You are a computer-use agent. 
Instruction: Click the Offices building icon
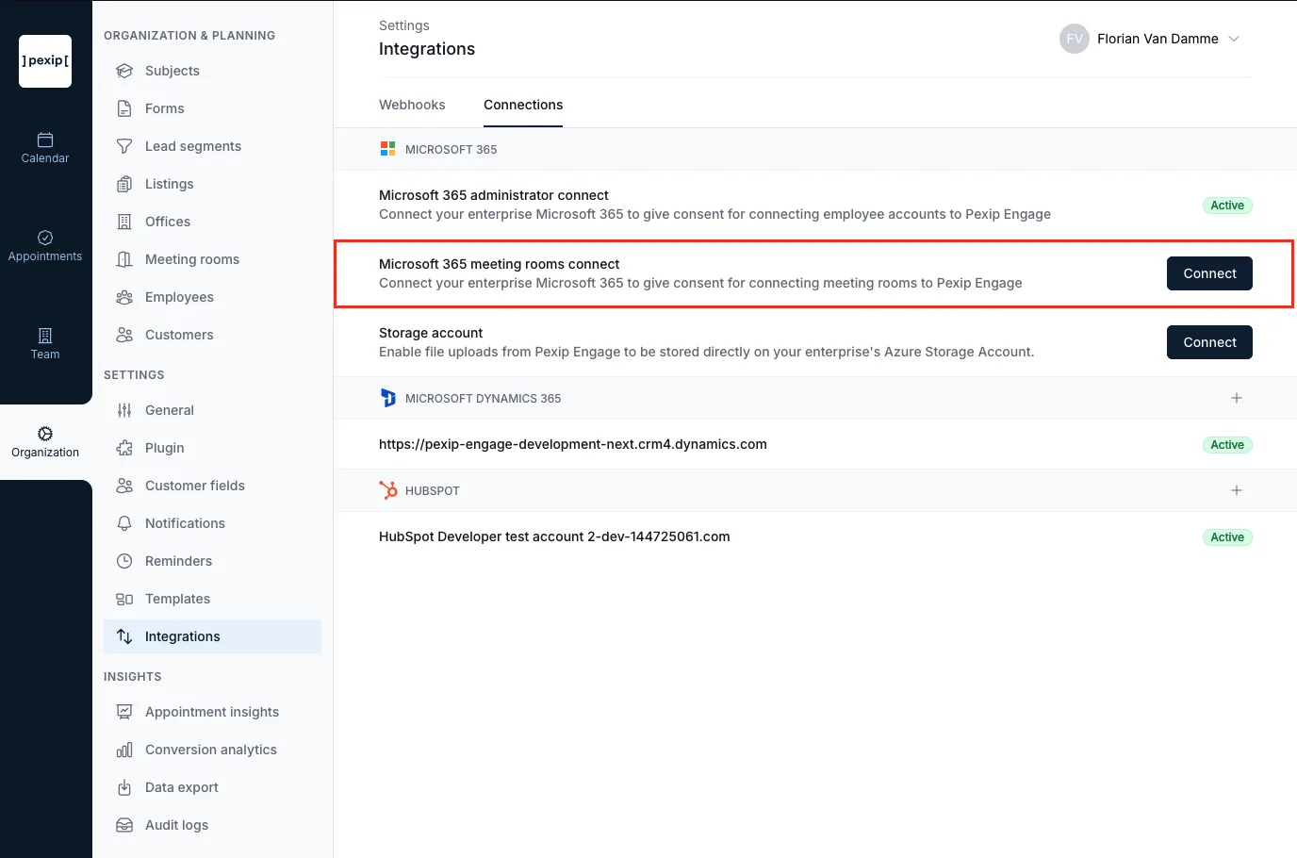click(124, 222)
